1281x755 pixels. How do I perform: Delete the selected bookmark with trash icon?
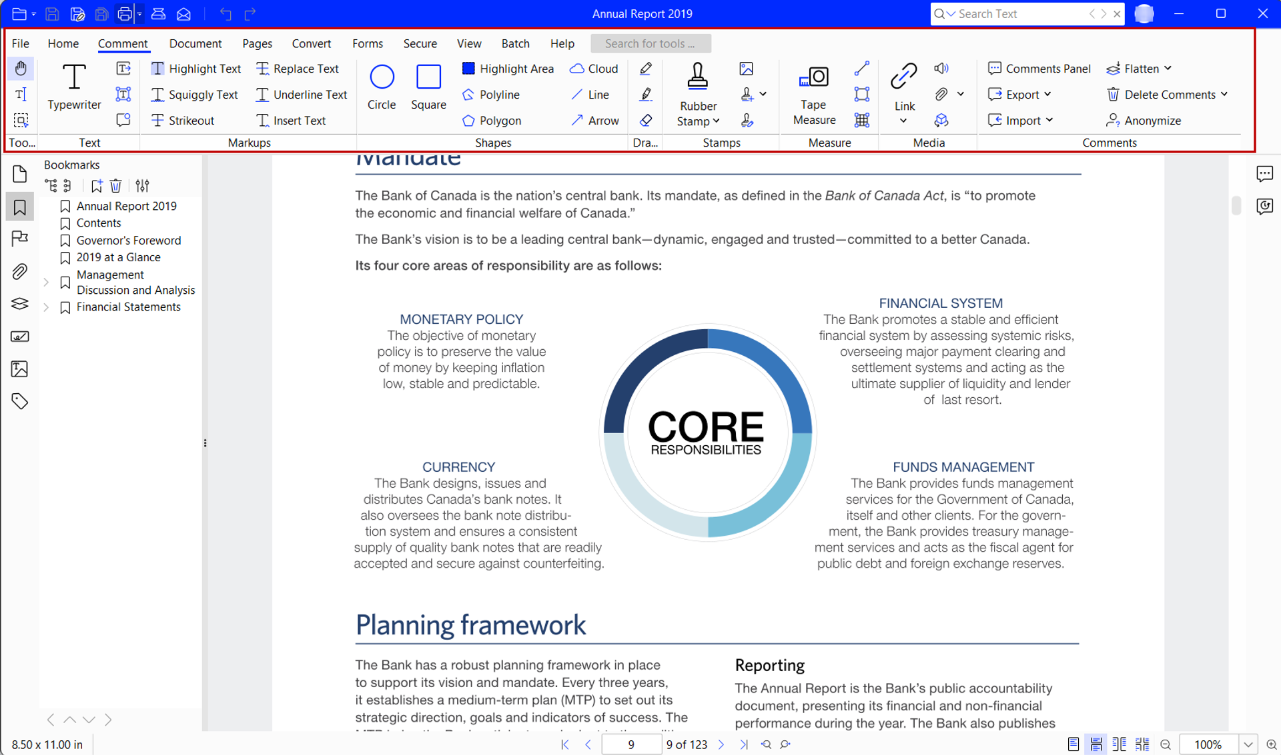point(115,185)
